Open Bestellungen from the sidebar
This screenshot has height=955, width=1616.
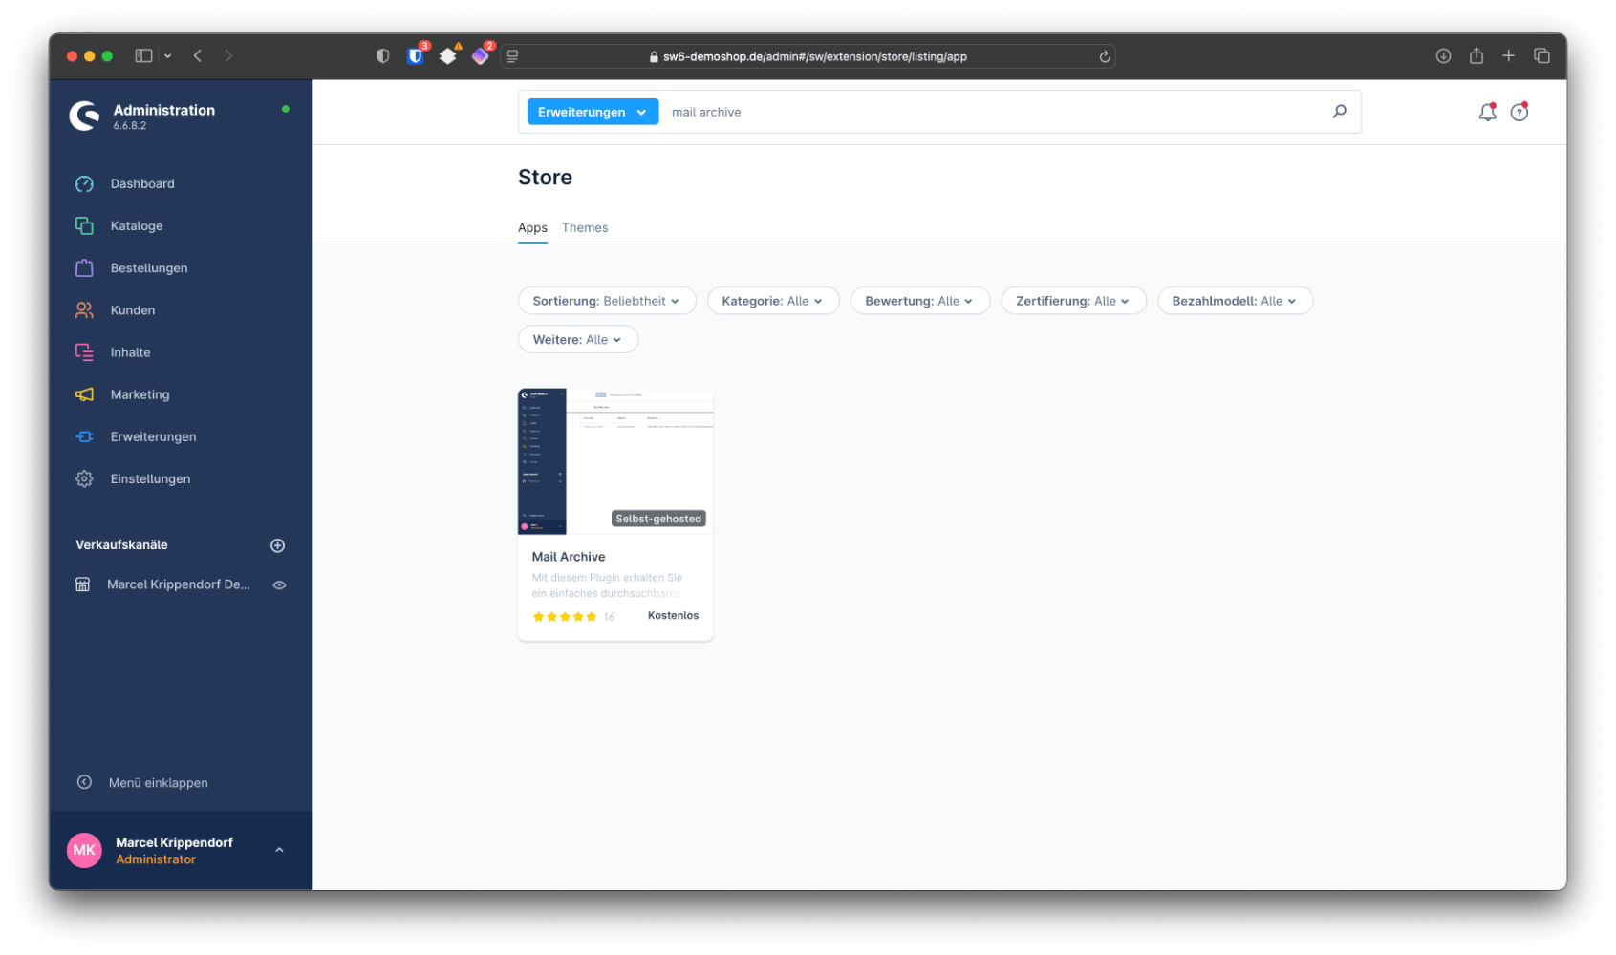pos(148,267)
